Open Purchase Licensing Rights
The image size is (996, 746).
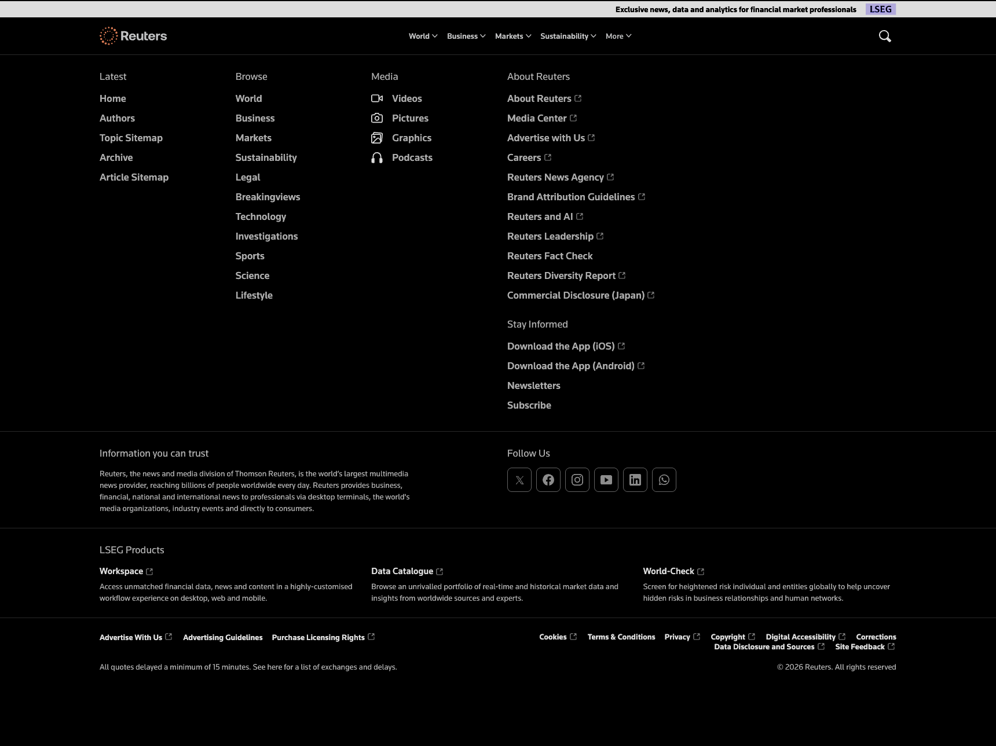(324, 637)
